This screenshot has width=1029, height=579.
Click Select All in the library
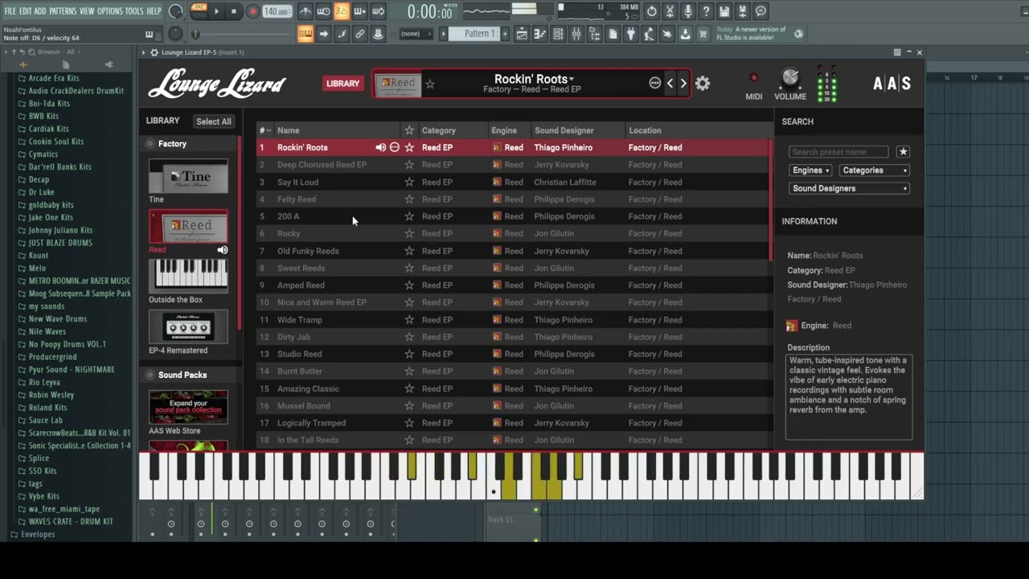pos(214,121)
